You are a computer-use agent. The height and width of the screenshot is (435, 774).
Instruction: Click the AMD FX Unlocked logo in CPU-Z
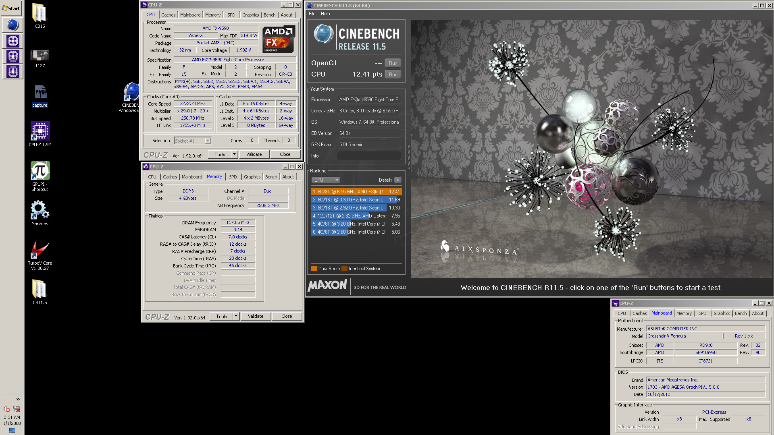pyautogui.click(x=279, y=39)
